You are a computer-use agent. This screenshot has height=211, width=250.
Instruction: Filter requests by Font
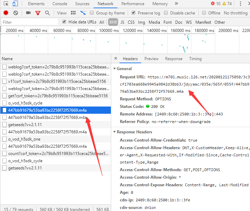167,22
